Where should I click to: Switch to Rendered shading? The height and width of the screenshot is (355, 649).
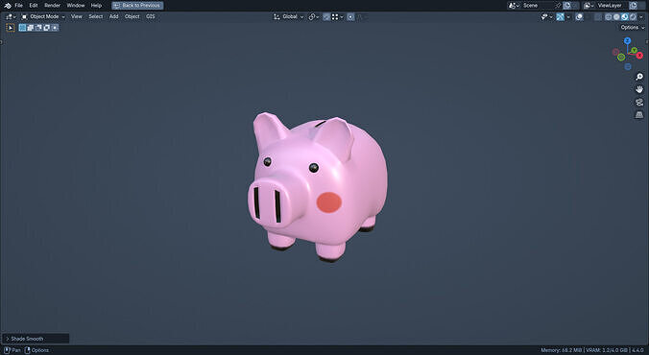pyautogui.click(x=633, y=17)
